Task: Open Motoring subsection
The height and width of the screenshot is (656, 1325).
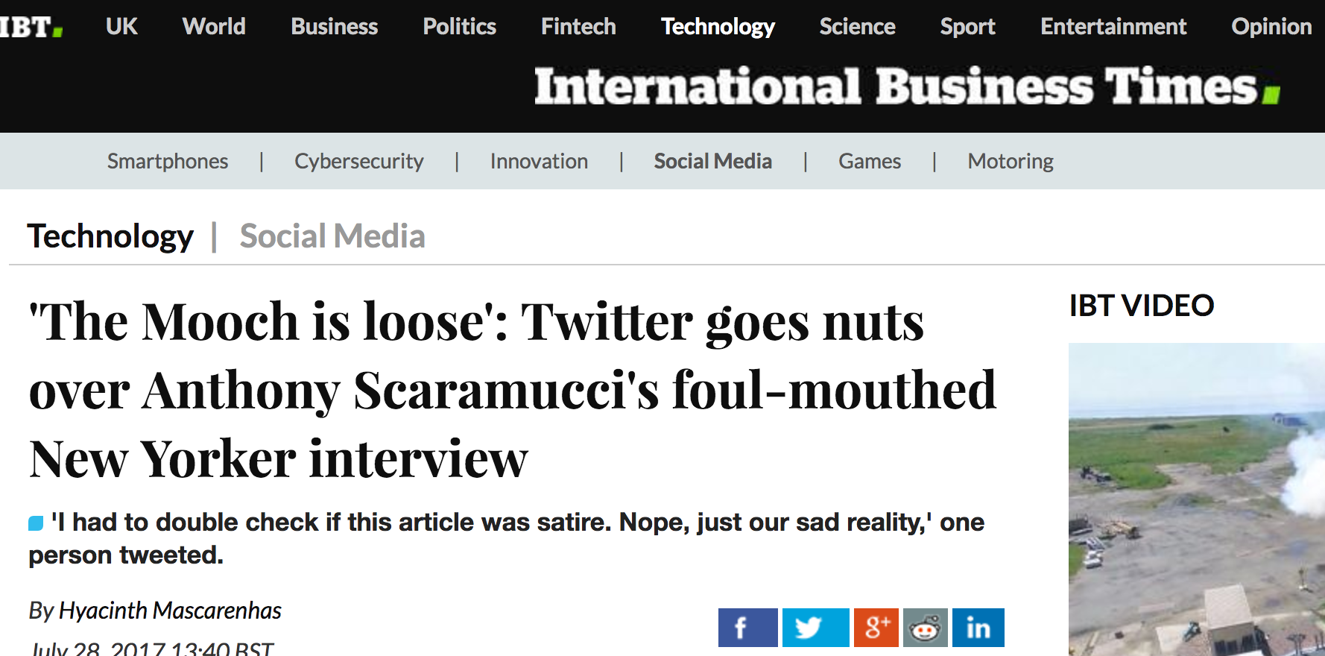Action: click(x=1011, y=161)
